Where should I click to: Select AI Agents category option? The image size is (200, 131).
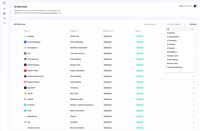coord(180,33)
